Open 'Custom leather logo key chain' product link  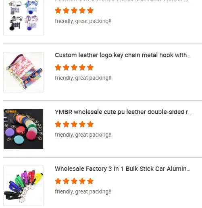(x=123, y=55)
